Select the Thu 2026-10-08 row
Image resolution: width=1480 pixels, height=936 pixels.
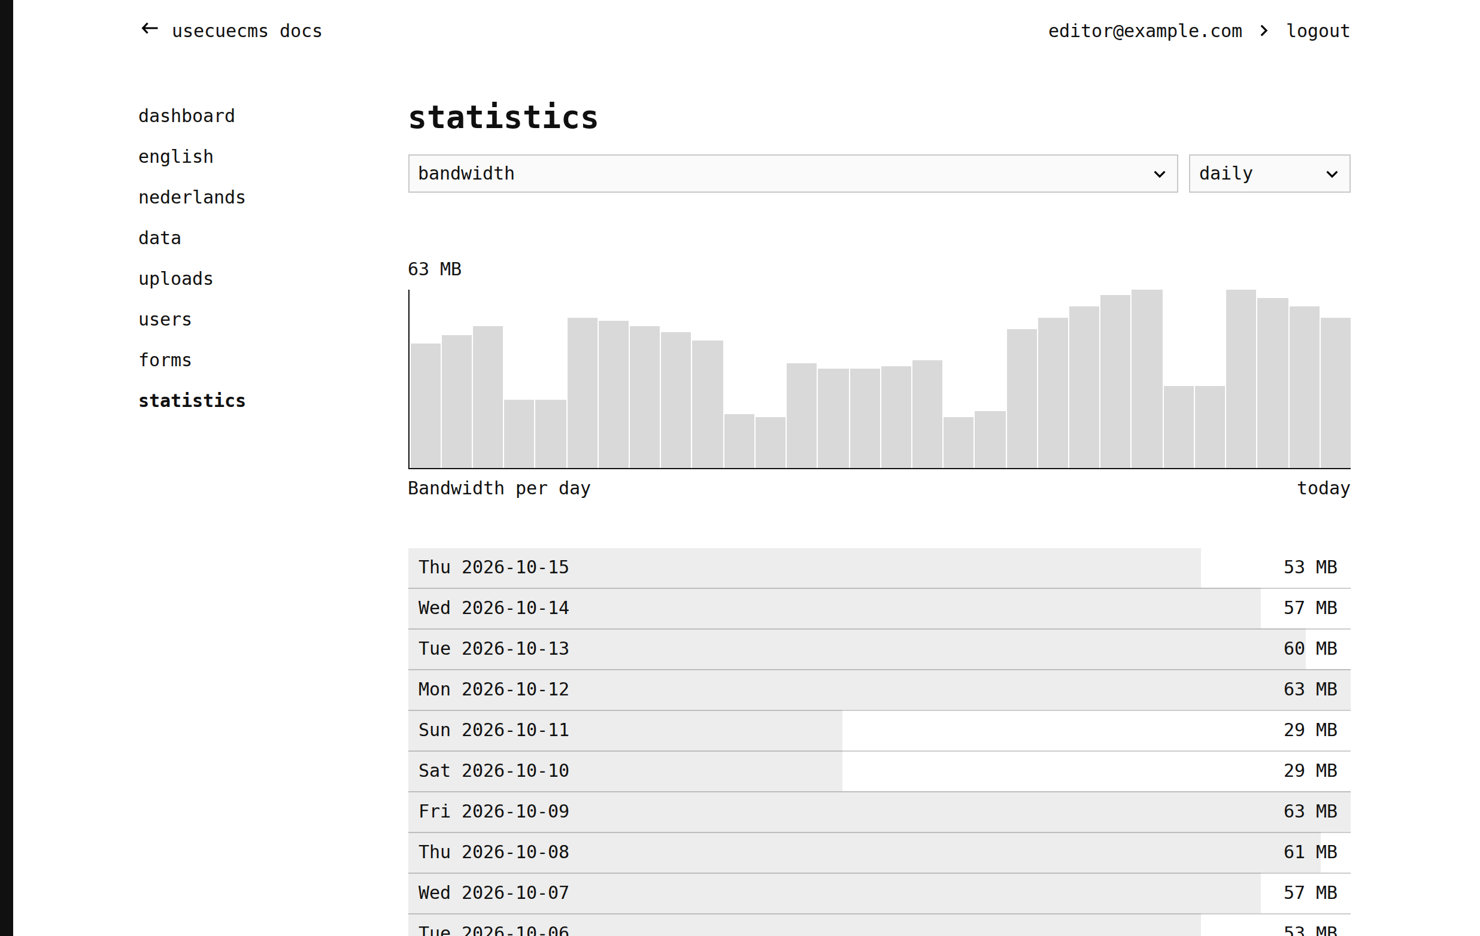[879, 852]
